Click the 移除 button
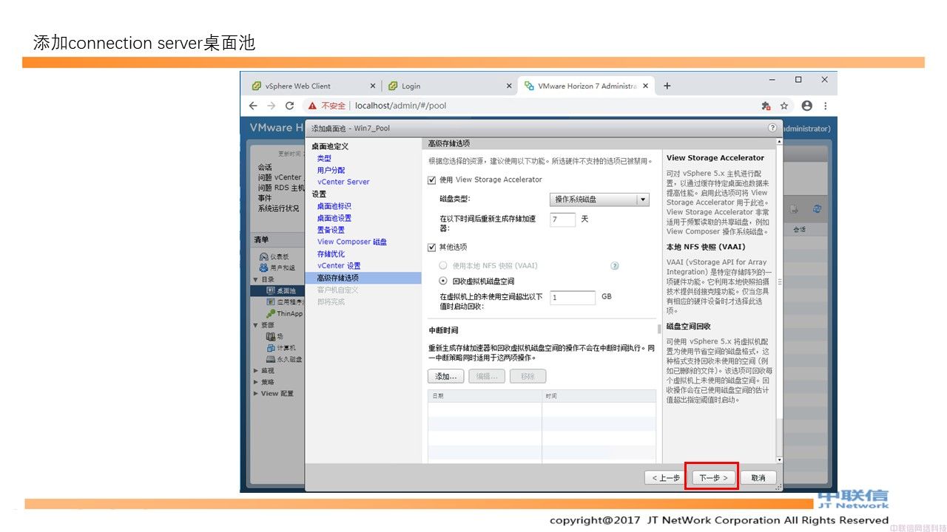The height and width of the screenshot is (532, 947). [528, 376]
